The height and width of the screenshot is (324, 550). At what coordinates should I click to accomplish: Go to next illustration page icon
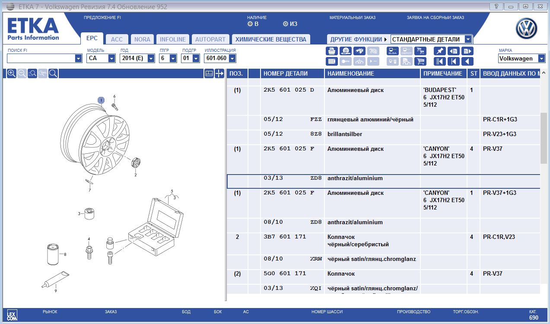point(467,51)
